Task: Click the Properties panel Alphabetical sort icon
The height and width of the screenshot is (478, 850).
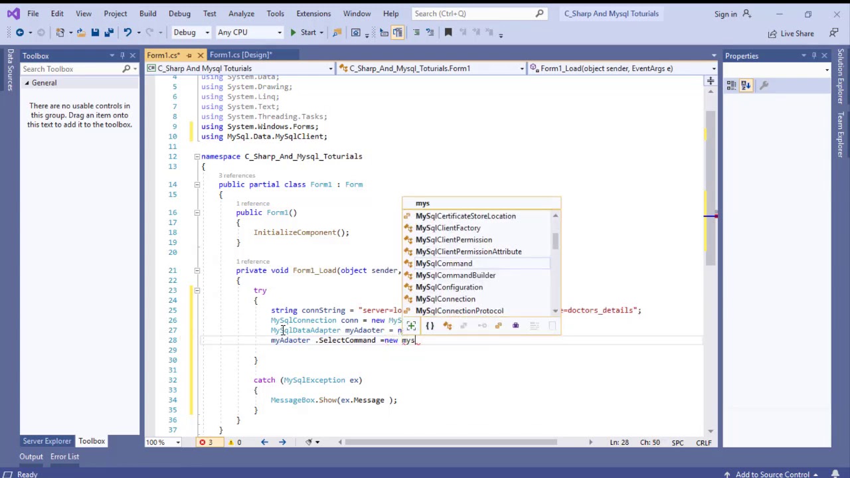Action: click(x=746, y=85)
